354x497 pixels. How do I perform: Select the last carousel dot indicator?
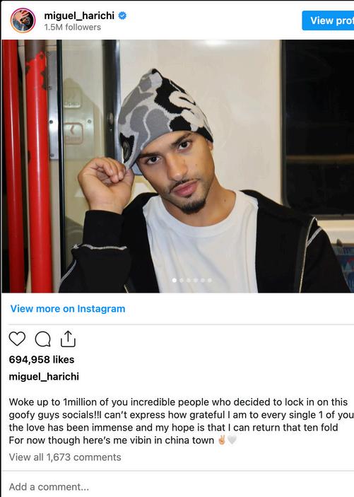point(209,280)
